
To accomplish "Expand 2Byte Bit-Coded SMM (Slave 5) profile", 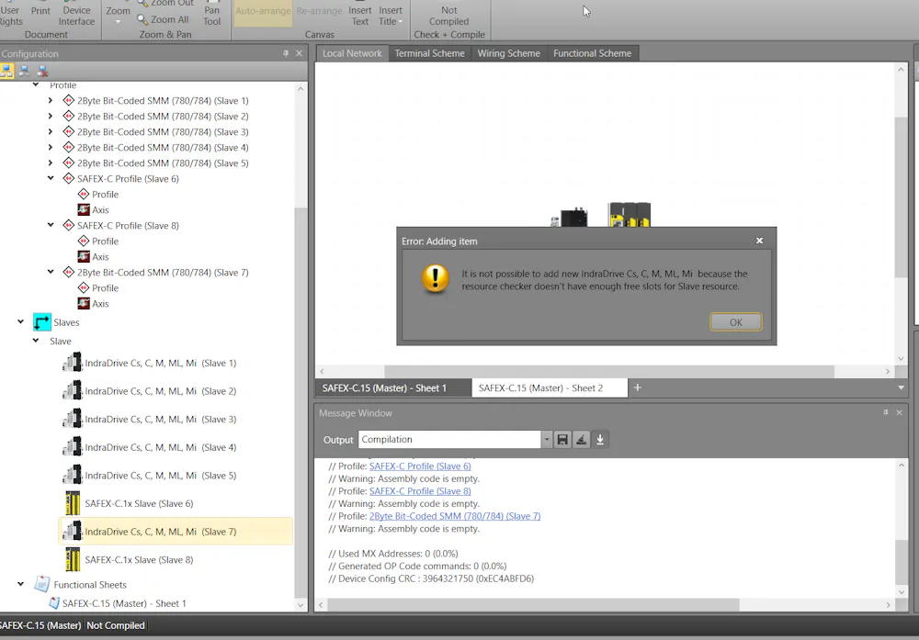I will 51,163.
